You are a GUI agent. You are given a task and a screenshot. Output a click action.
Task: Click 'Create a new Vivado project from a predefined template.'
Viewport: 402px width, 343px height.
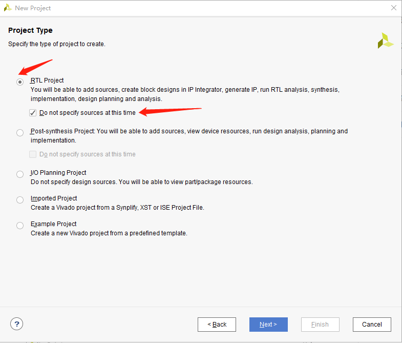click(x=109, y=233)
